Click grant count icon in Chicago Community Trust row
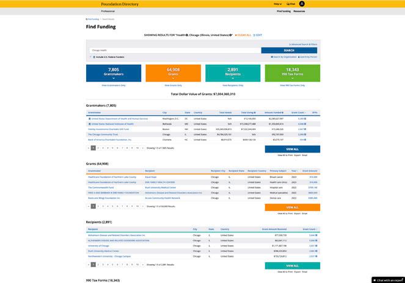Viewport: 405px width, 283px height. point(305,134)
